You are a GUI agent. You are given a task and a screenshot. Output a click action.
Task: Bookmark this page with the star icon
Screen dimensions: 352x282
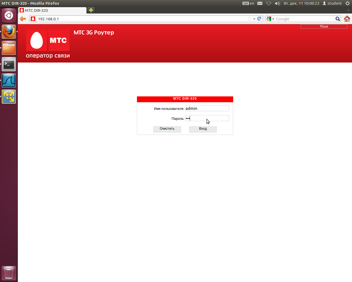tap(249, 19)
